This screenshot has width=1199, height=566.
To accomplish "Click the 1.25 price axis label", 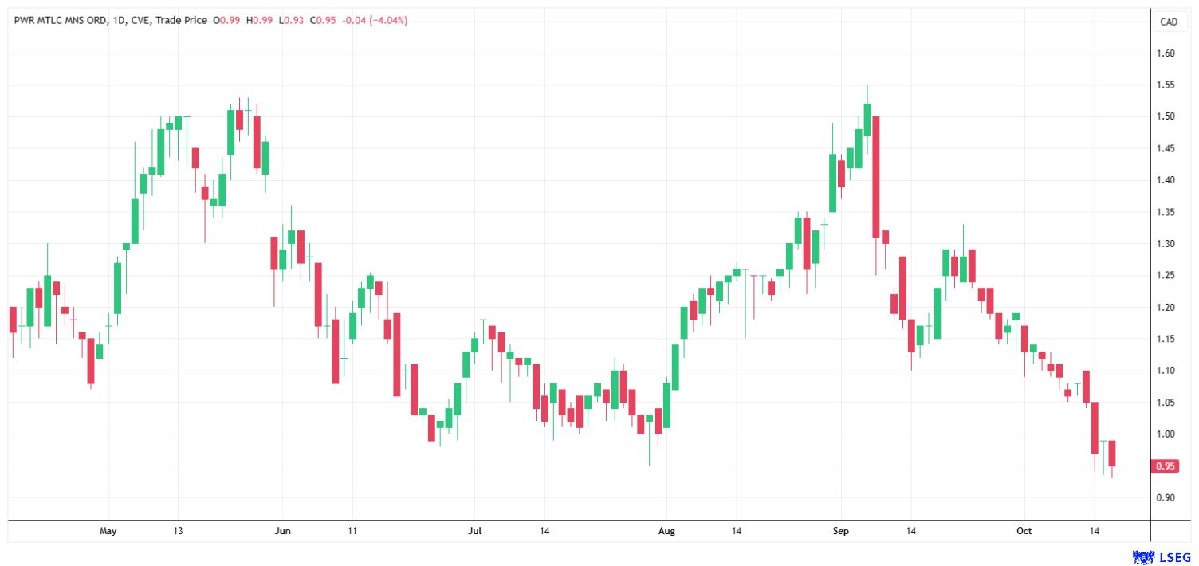I will click(x=1166, y=276).
